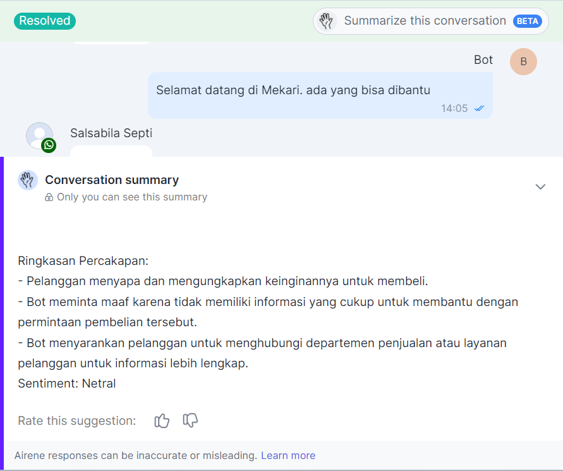Click the line about Pelanggan menyapa
This screenshot has width=563, height=471.
point(223,281)
